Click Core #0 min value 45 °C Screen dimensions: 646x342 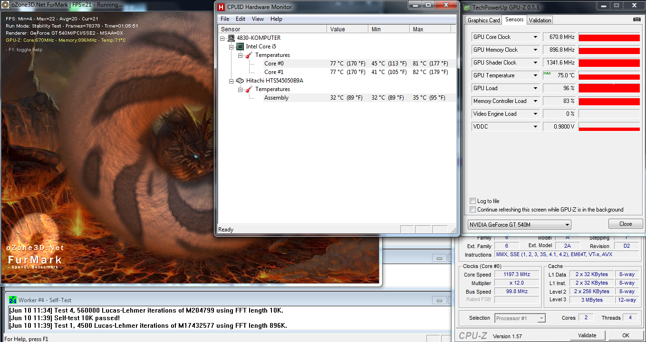click(389, 64)
